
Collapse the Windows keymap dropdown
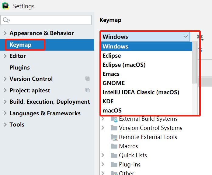click(x=186, y=37)
